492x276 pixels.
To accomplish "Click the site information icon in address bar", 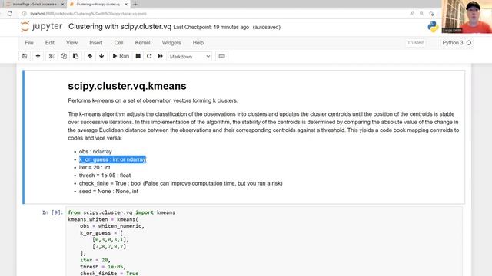I will 24,14.
